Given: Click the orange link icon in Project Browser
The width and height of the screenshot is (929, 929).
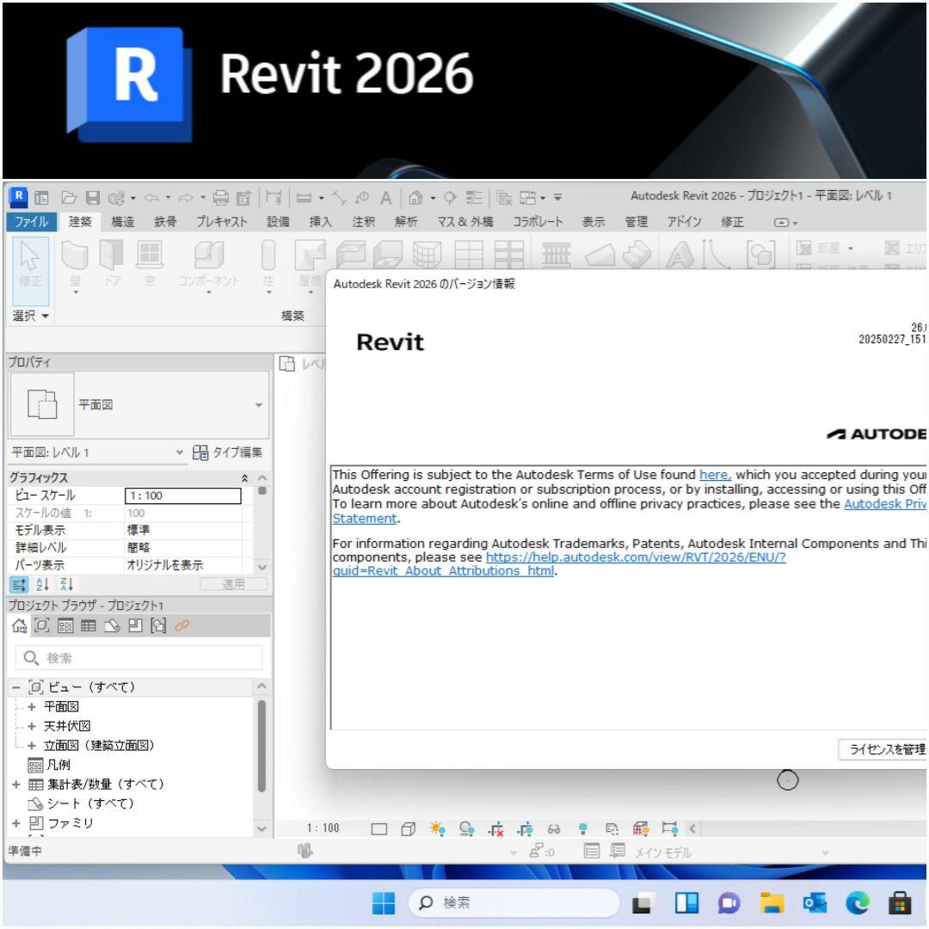Looking at the screenshot, I should (x=181, y=624).
